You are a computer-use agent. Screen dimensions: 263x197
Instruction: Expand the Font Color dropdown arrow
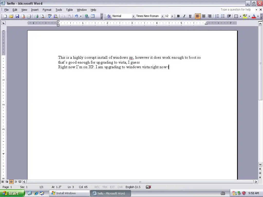point(258,16)
